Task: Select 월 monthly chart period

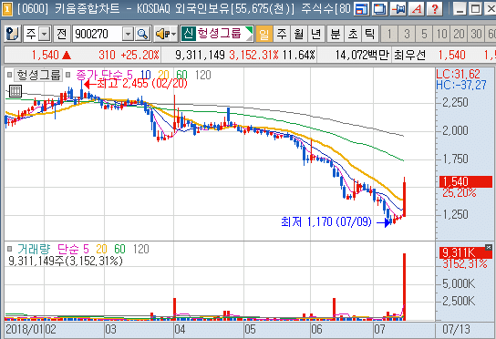Action: click(299, 34)
